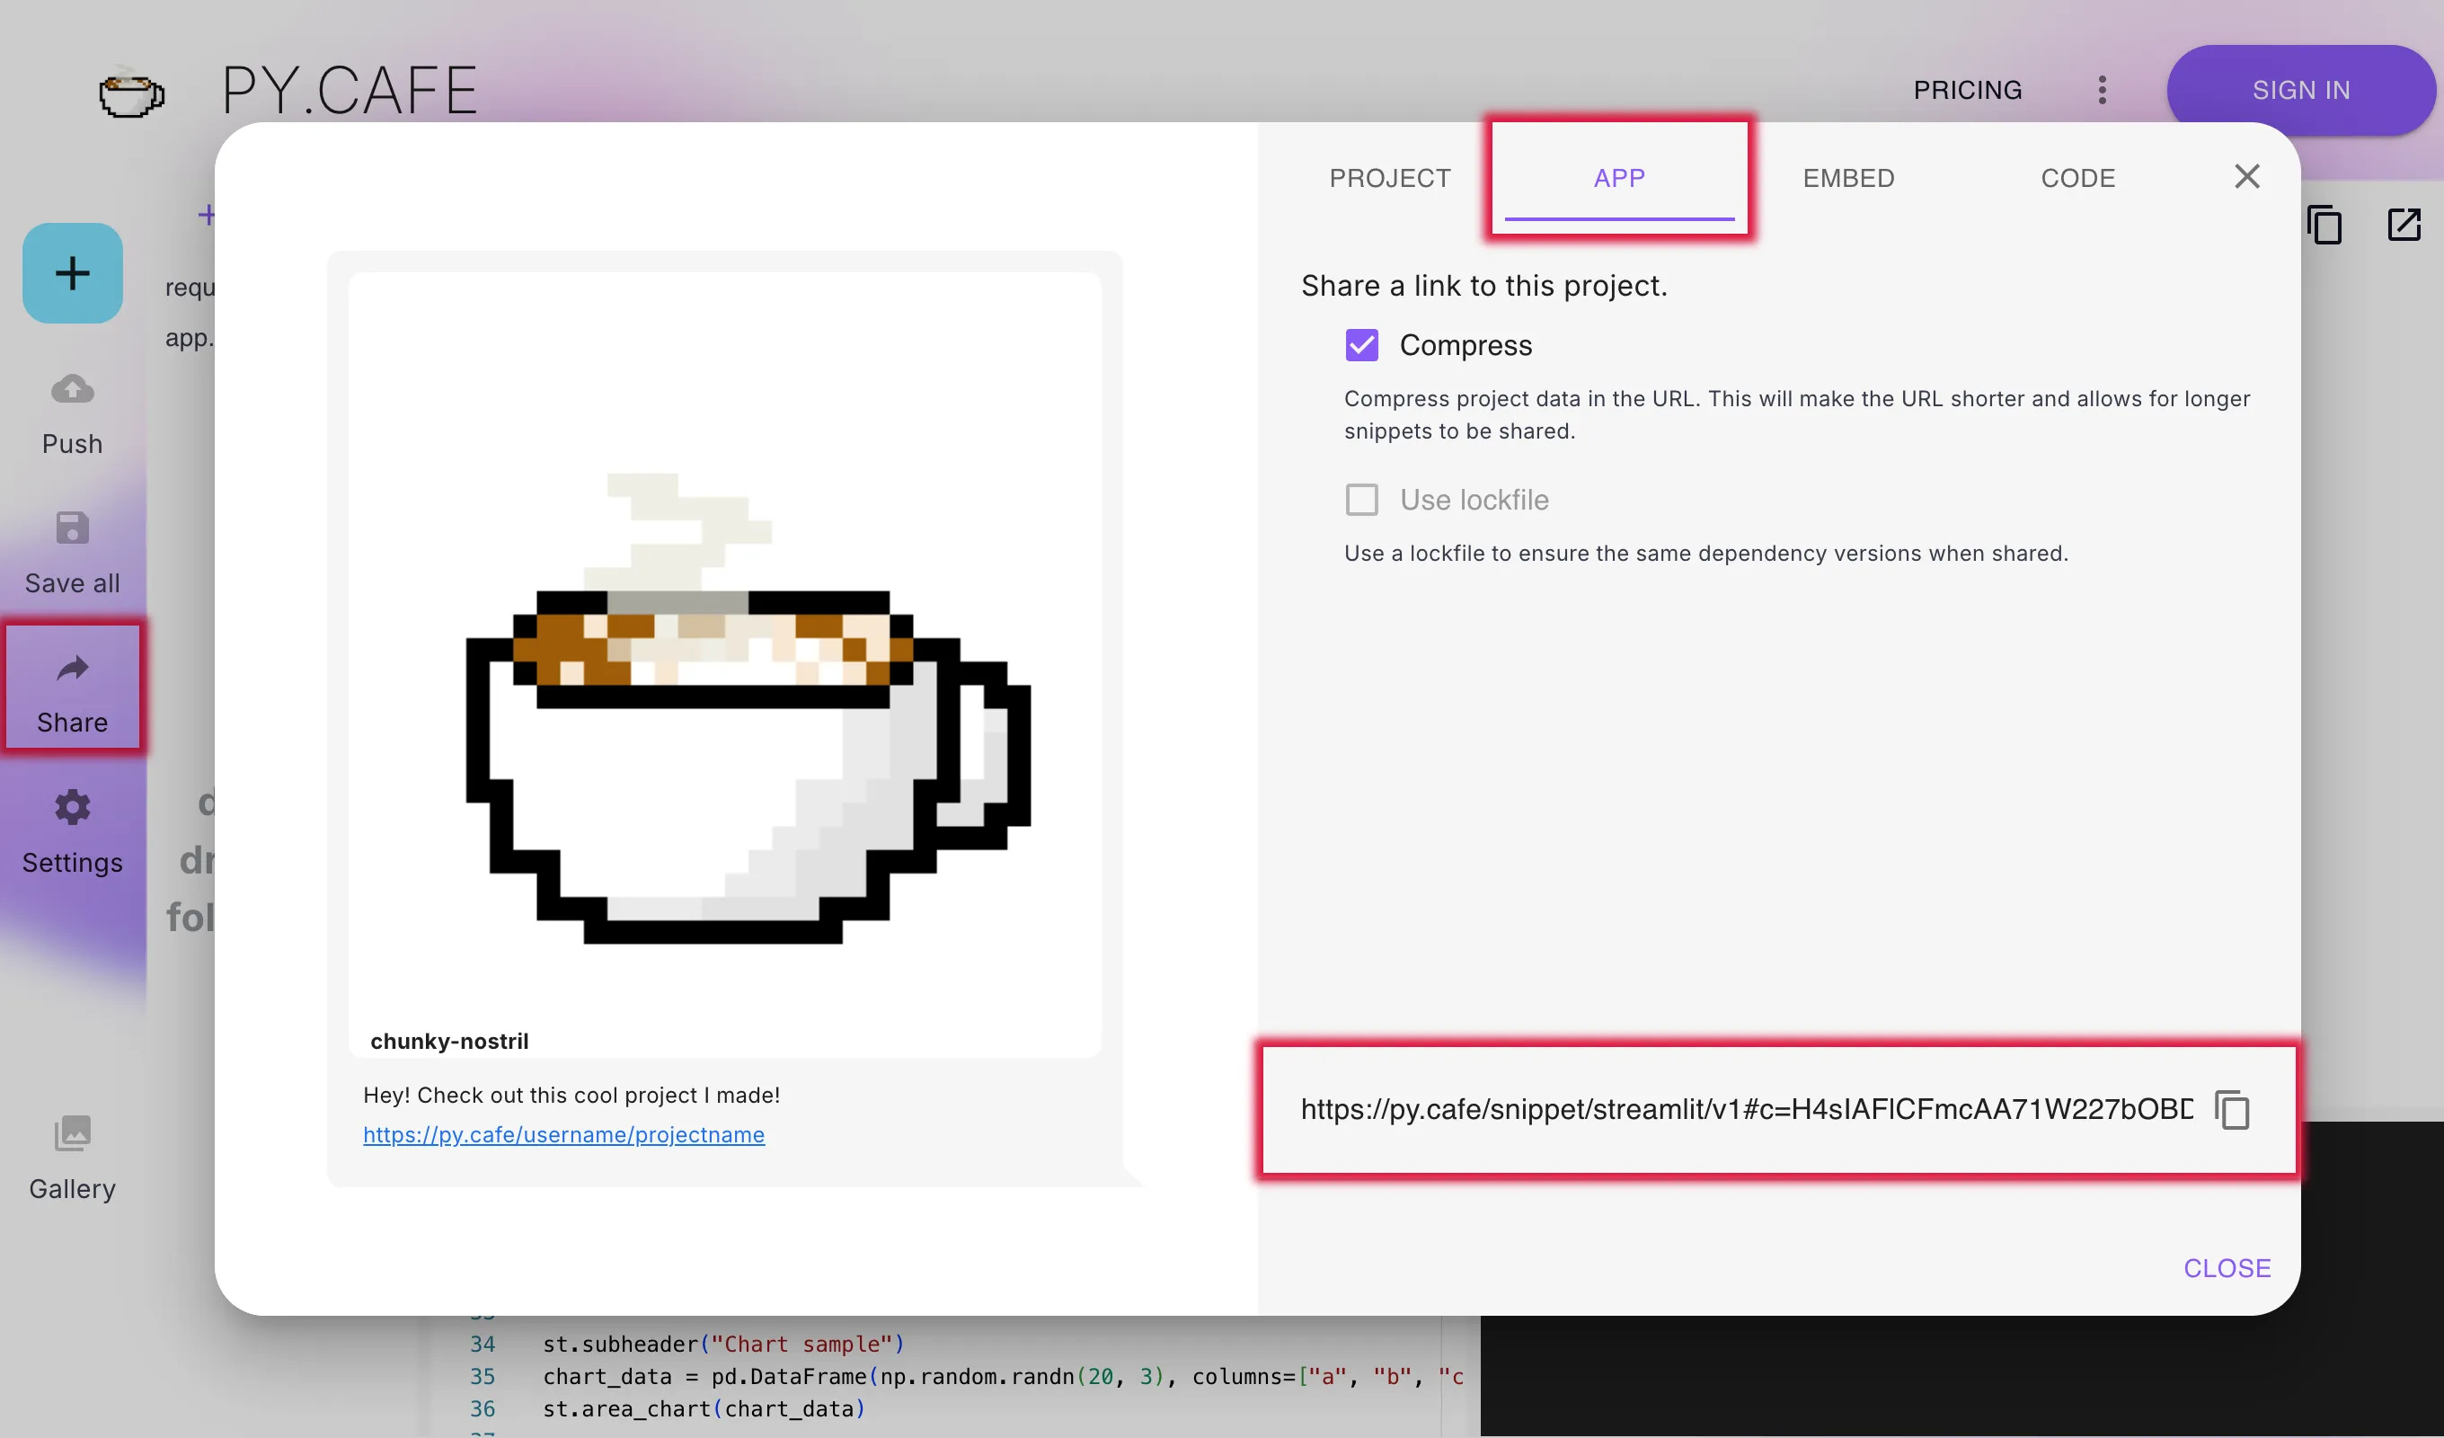Enable the Use lockfile checkbox
The width and height of the screenshot is (2444, 1438).
point(1361,500)
